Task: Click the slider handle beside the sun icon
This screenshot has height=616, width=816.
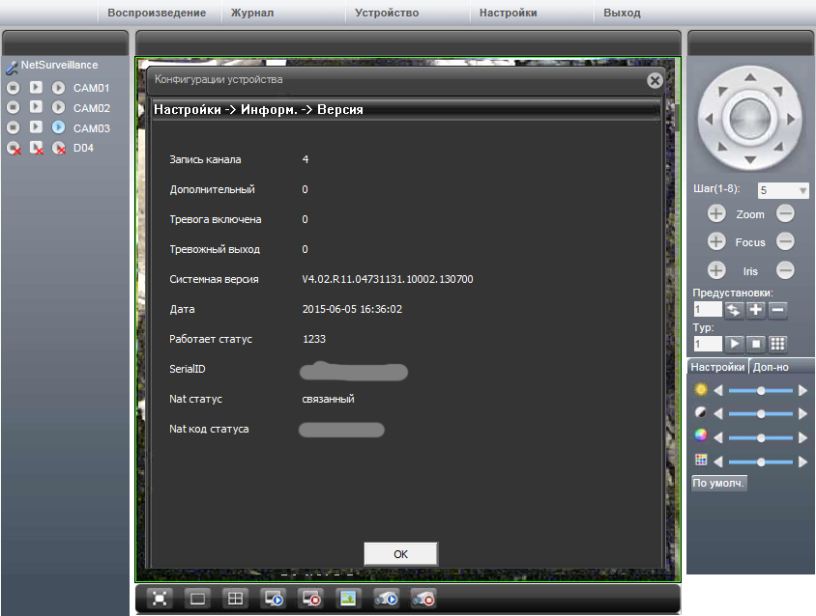Action: (761, 390)
